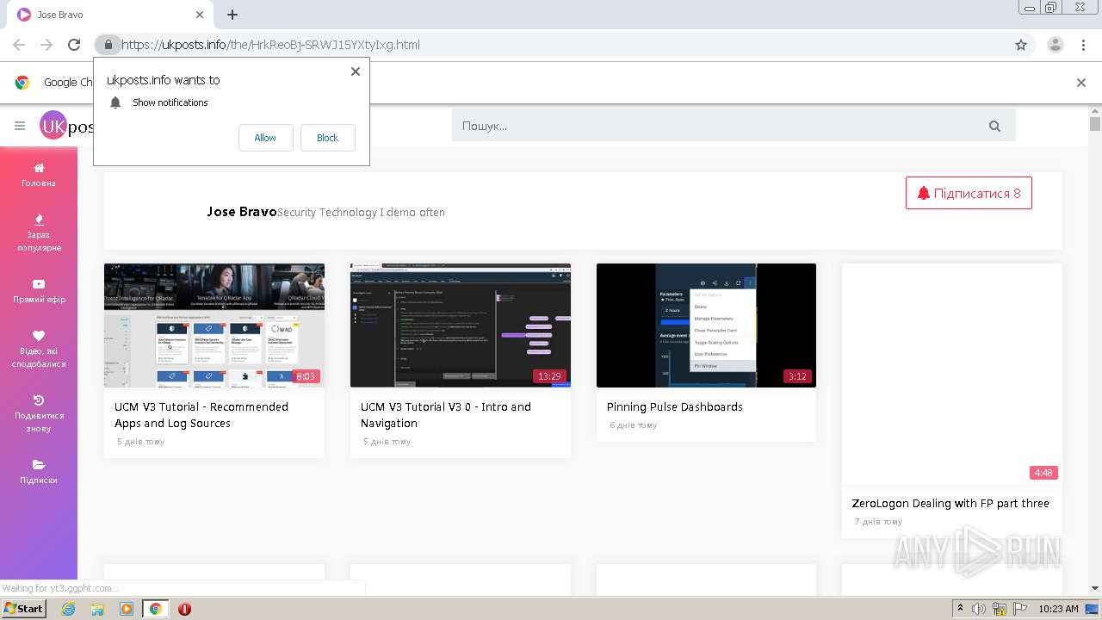Open Pinning Pulse Dashboards video thumbnail

706,325
